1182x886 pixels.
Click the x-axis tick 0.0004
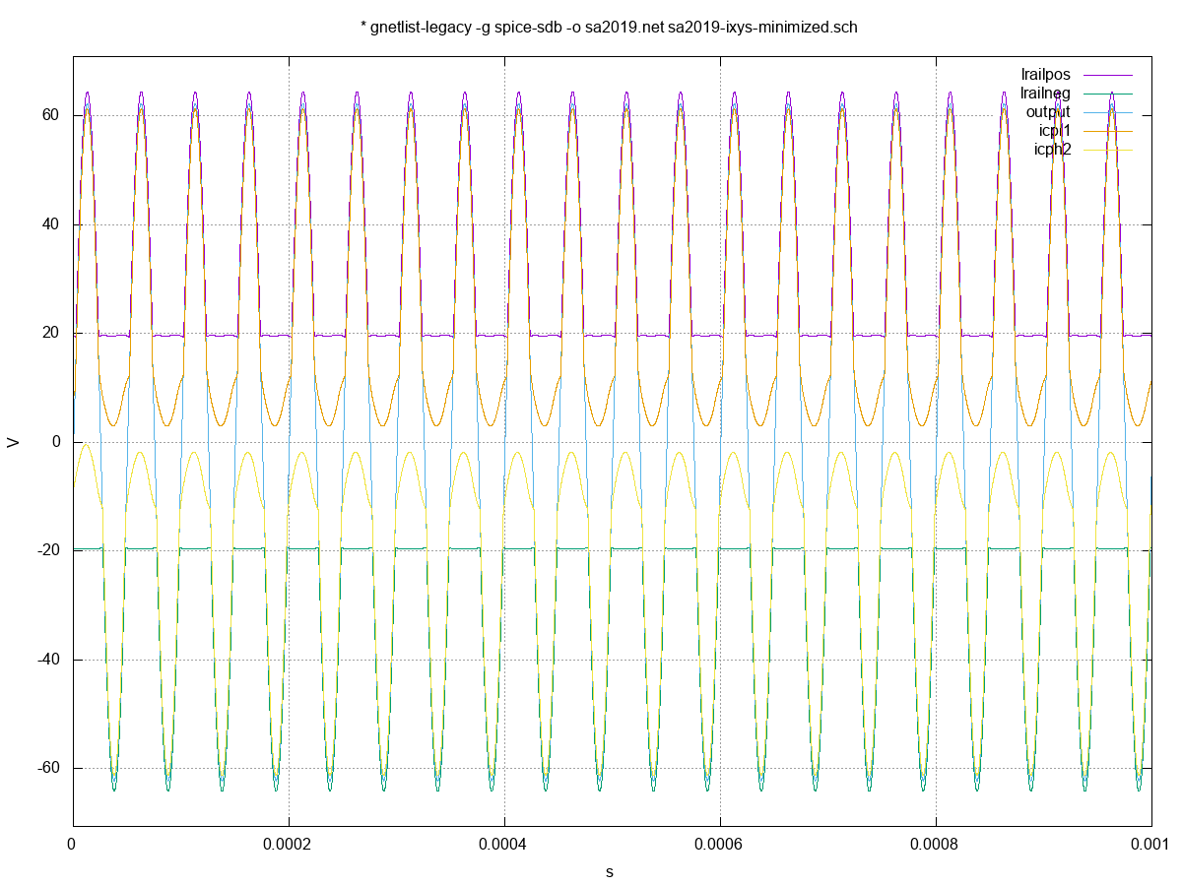click(x=503, y=845)
